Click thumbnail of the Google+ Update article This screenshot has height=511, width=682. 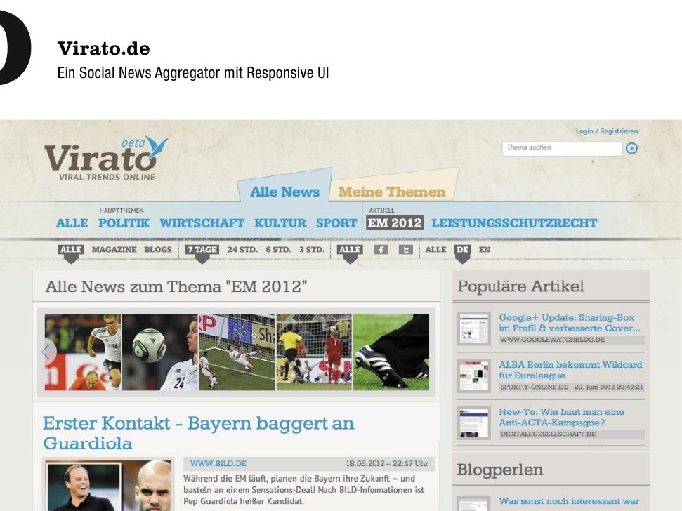tap(473, 328)
